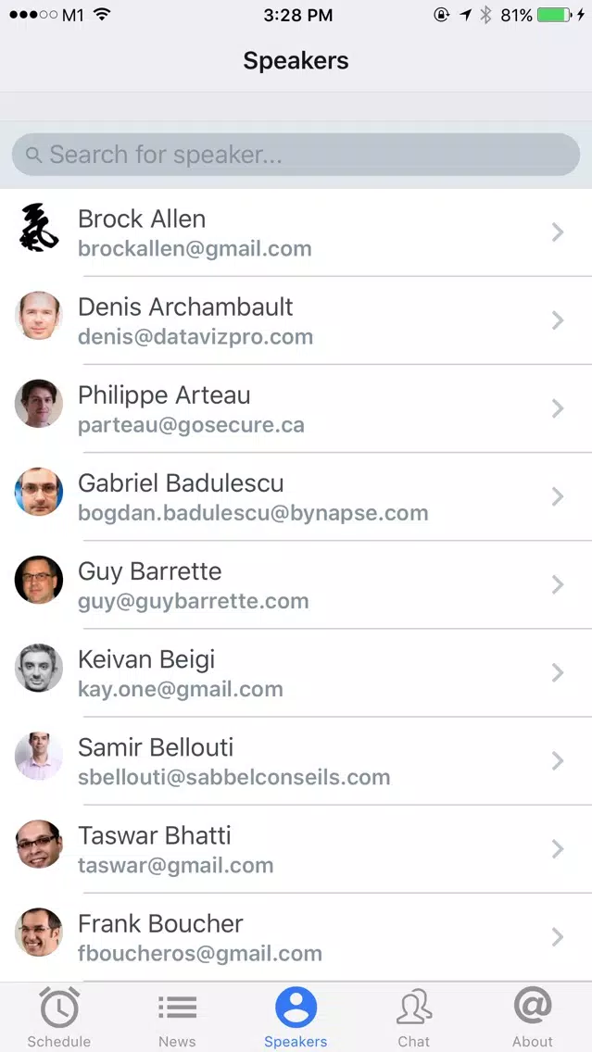Select speaker Gabriel Badulescu

point(296,496)
